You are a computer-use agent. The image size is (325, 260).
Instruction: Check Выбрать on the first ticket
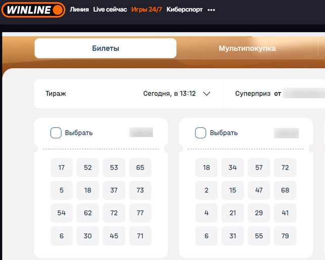click(56, 133)
